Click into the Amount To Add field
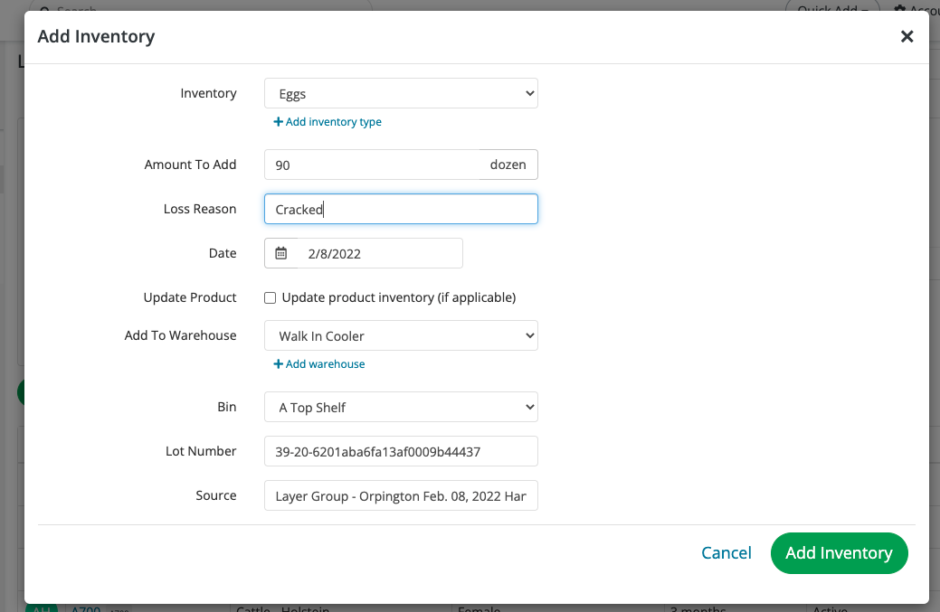The width and height of the screenshot is (940, 612). pyautogui.click(x=371, y=165)
